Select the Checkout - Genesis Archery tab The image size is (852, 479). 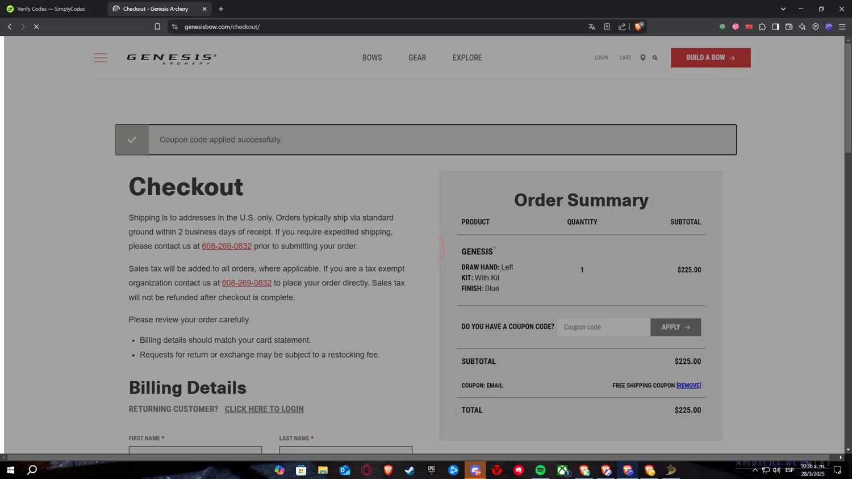click(155, 9)
